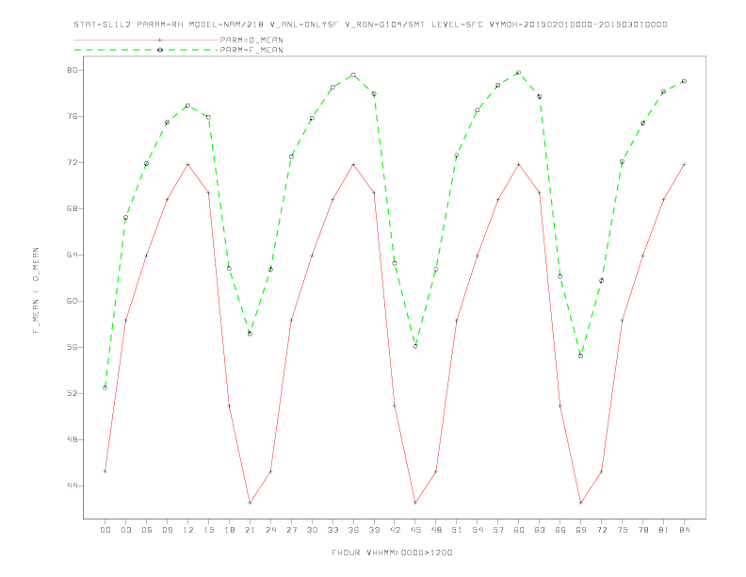The image size is (746, 577).
Task: Select the F_MEAN circle marker at hour 12
Action: [x=188, y=106]
